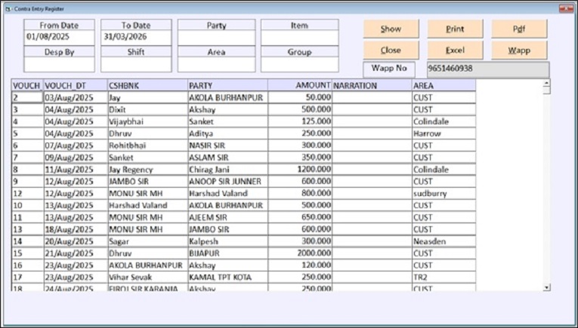The height and width of the screenshot is (328, 578).
Task: Select CSHBNK cell JAMBO SIR
Action: [x=147, y=181]
